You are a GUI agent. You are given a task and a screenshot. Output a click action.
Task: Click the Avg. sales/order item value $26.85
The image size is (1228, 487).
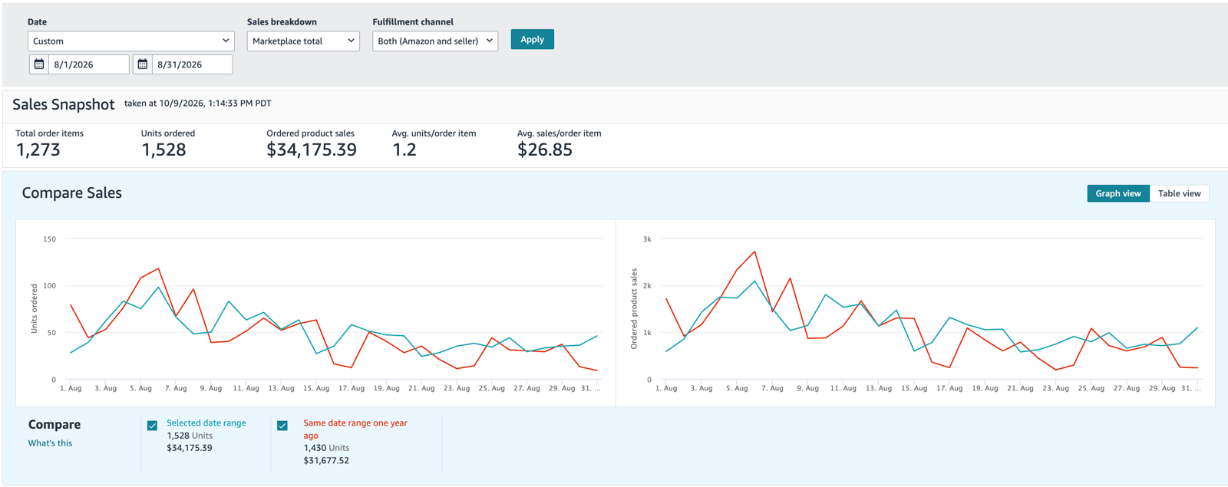(x=545, y=150)
